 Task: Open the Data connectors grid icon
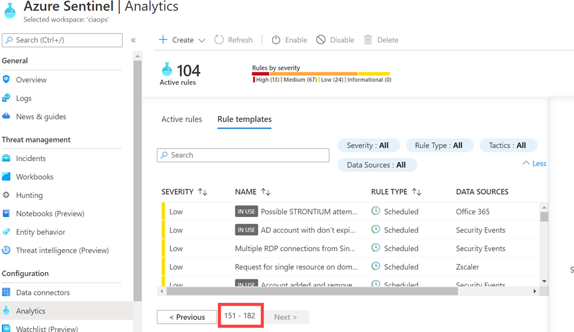(6, 293)
